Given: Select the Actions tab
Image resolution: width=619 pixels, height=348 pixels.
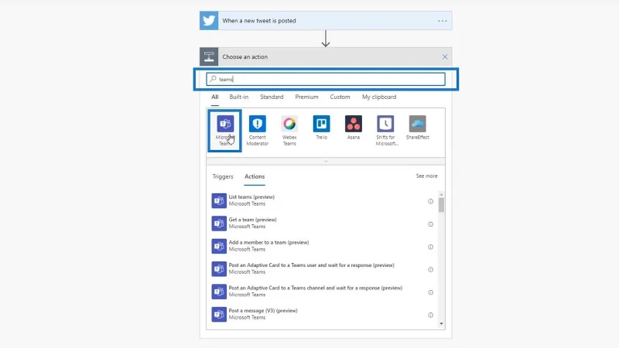Looking at the screenshot, I should coord(255,176).
